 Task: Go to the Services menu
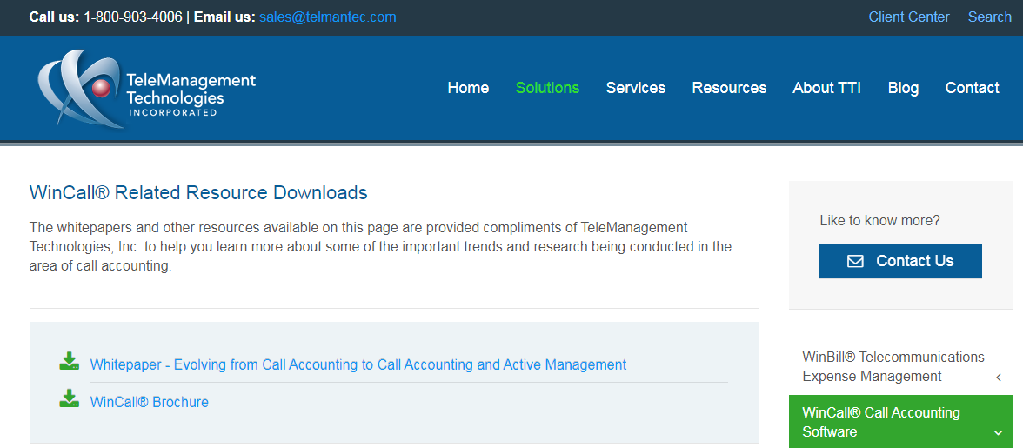coord(635,88)
